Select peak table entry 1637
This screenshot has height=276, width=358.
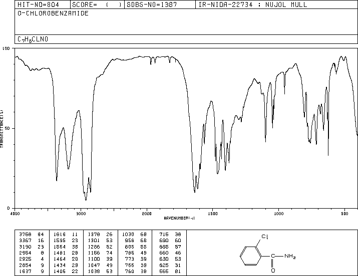pyautogui.click(x=32, y=271)
